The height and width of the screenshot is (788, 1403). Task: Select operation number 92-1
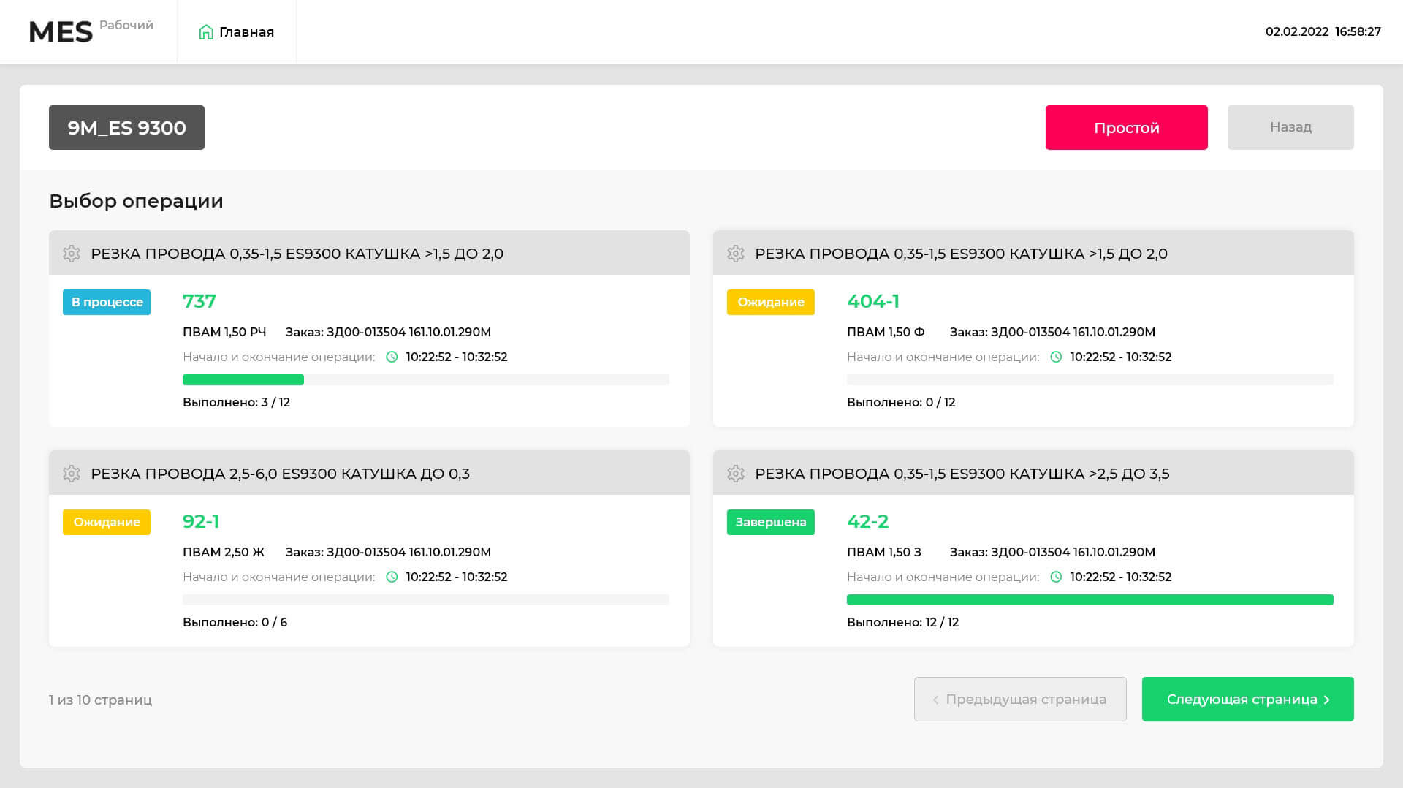(201, 521)
